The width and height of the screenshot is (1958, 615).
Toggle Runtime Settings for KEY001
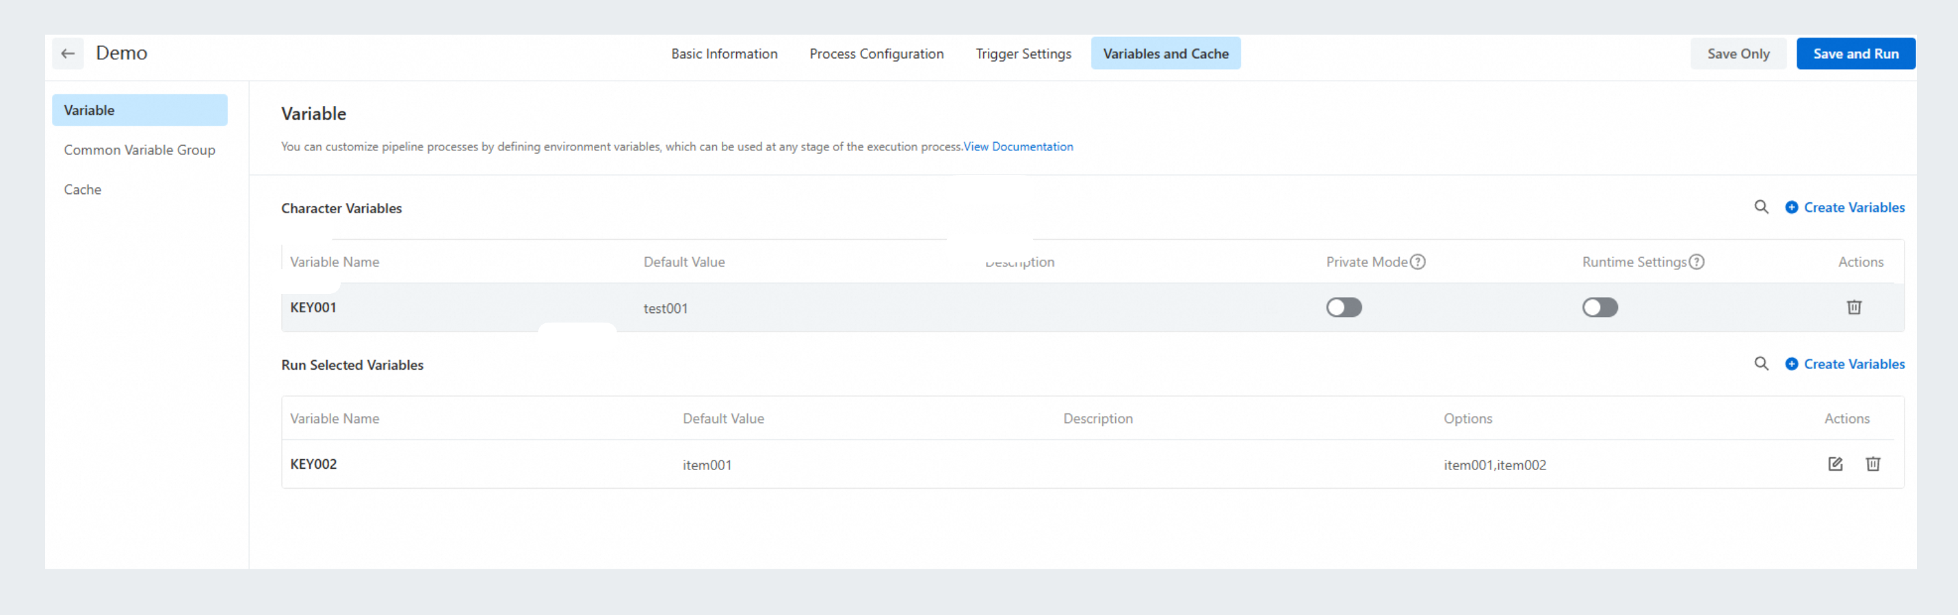click(x=1600, y=307)
